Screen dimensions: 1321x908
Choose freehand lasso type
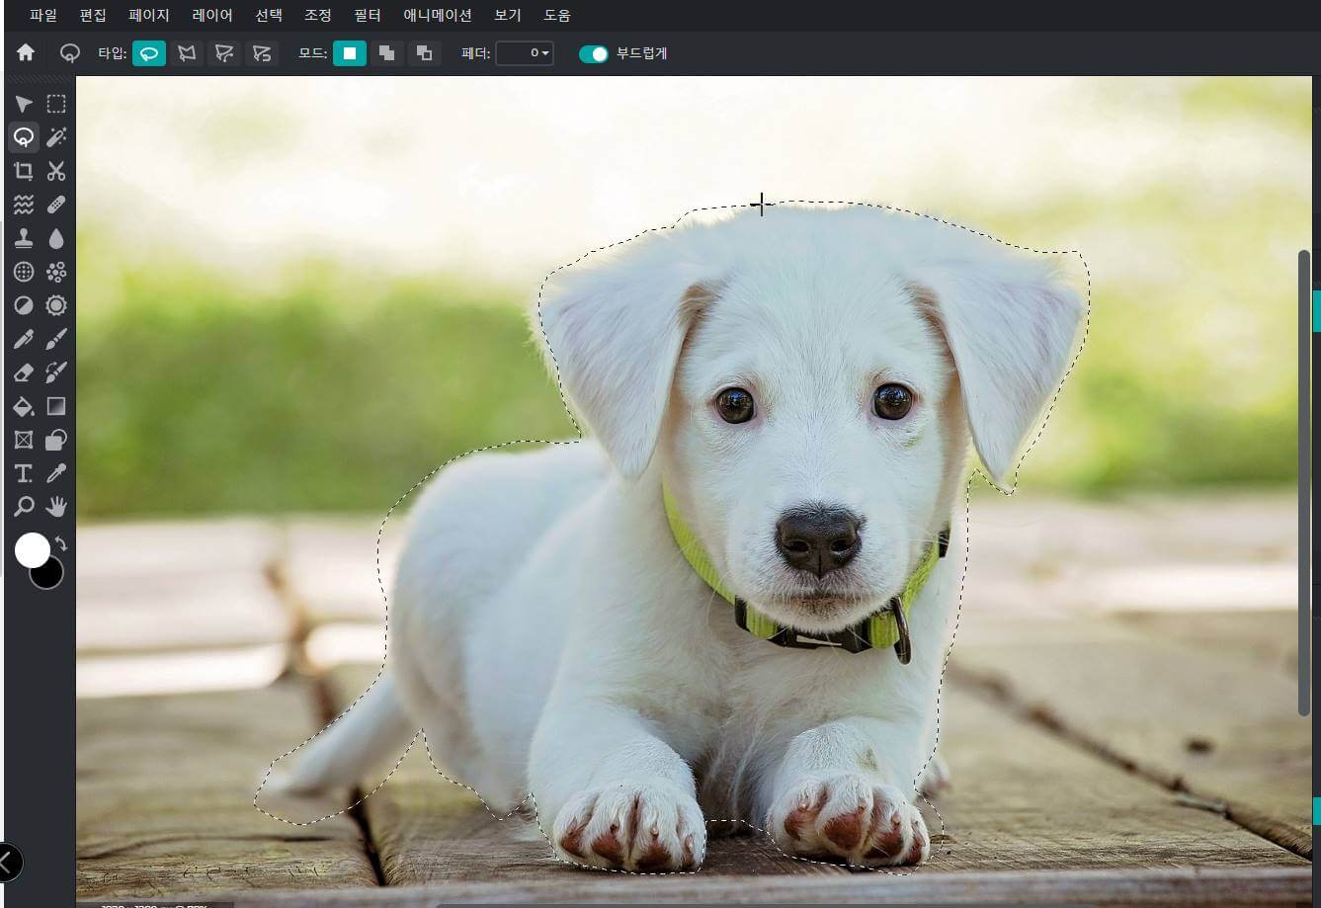tap(149, 53)
